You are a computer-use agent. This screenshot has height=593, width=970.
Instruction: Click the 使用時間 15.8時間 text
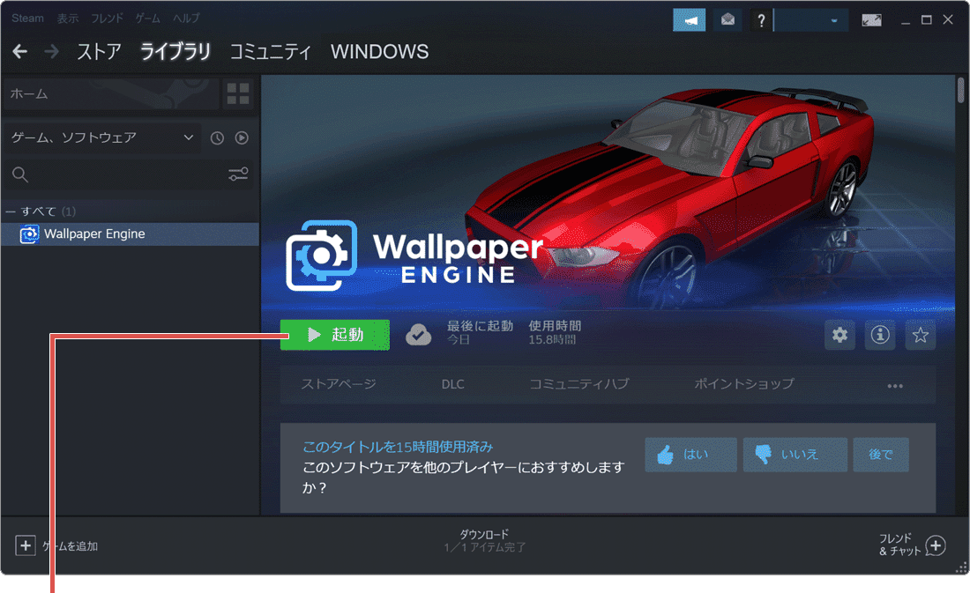click(x=555, y=333)
